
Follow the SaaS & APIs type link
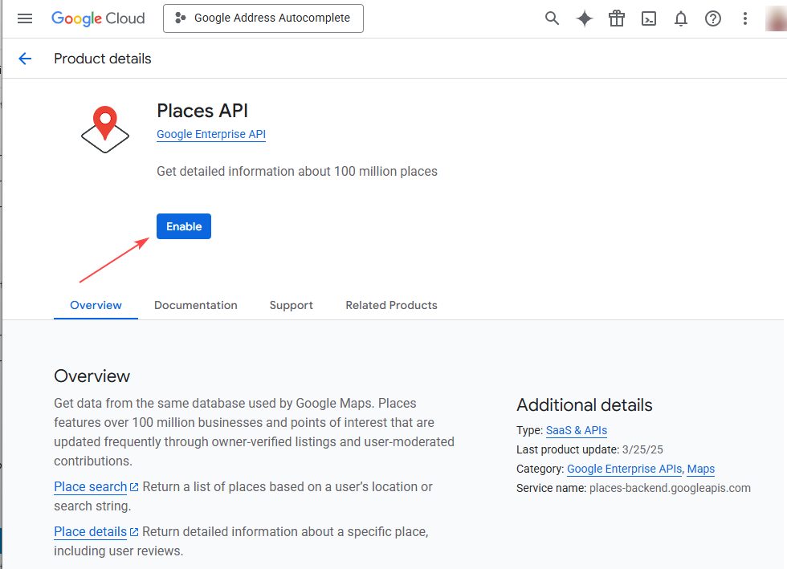(577, 430)
